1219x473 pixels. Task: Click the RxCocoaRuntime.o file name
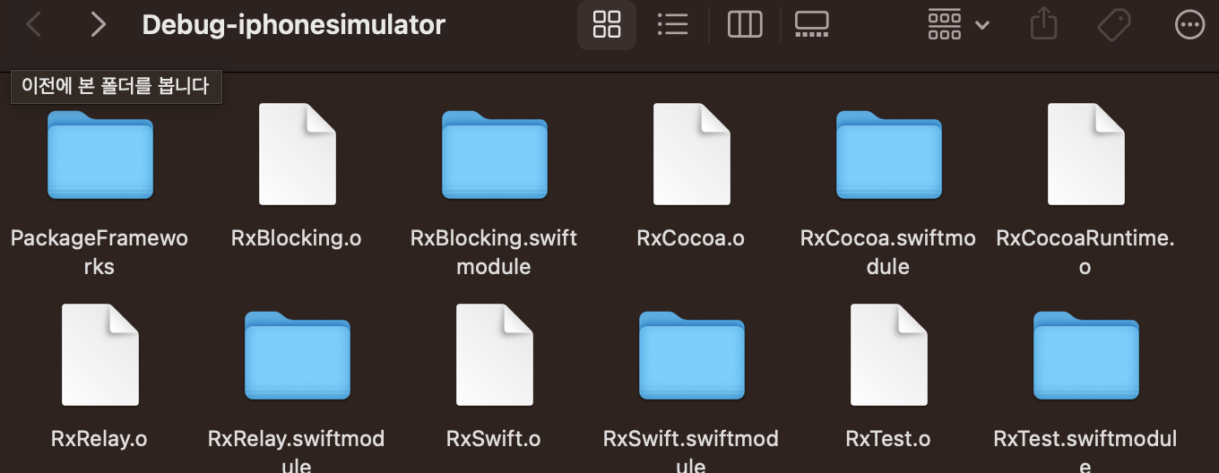[1085, 253]
